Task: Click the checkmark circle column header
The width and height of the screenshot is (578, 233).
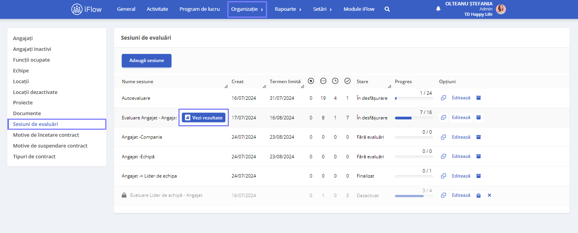Action: coord(348,81)
